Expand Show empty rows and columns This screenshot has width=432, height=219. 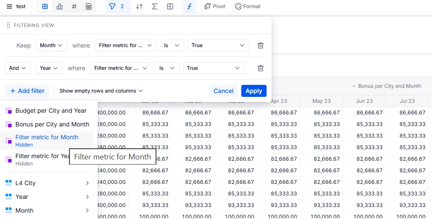[x=101, y=91]
